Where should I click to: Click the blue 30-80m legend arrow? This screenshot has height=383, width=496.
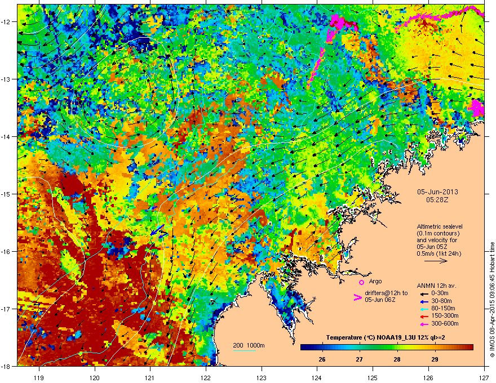[x=424, y=301]
